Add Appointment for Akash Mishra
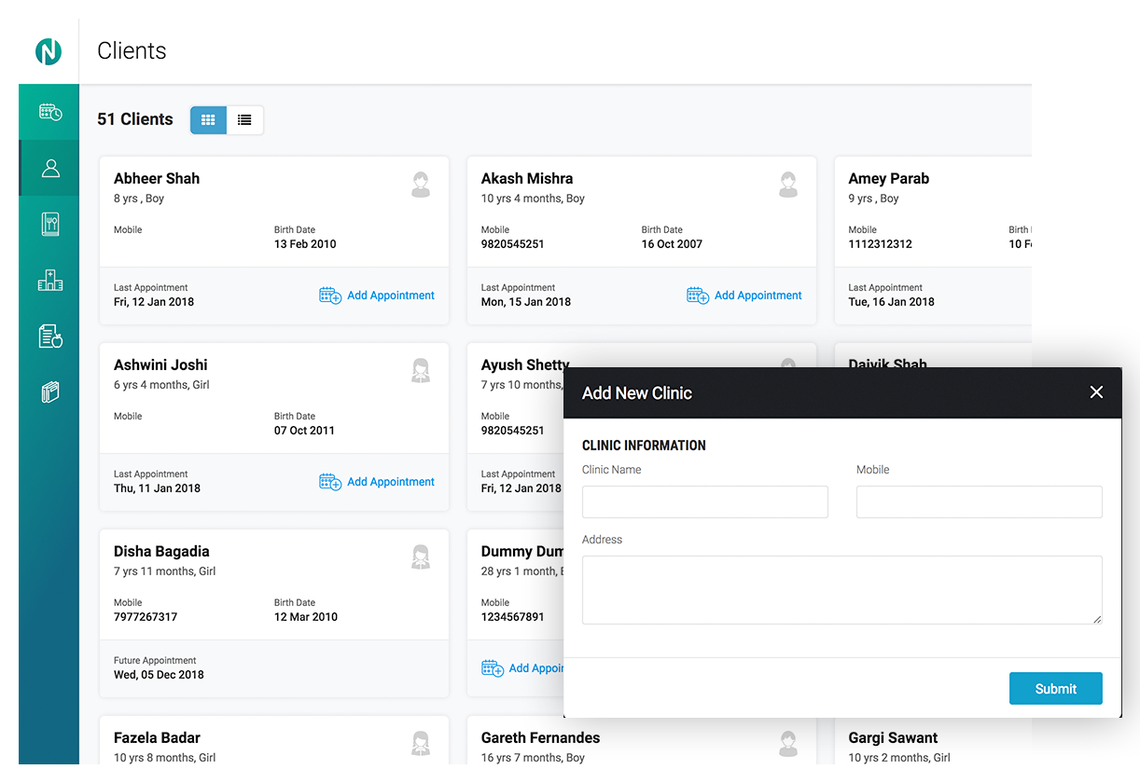The height and width of the screenshot is (783, 1140). 744,295
